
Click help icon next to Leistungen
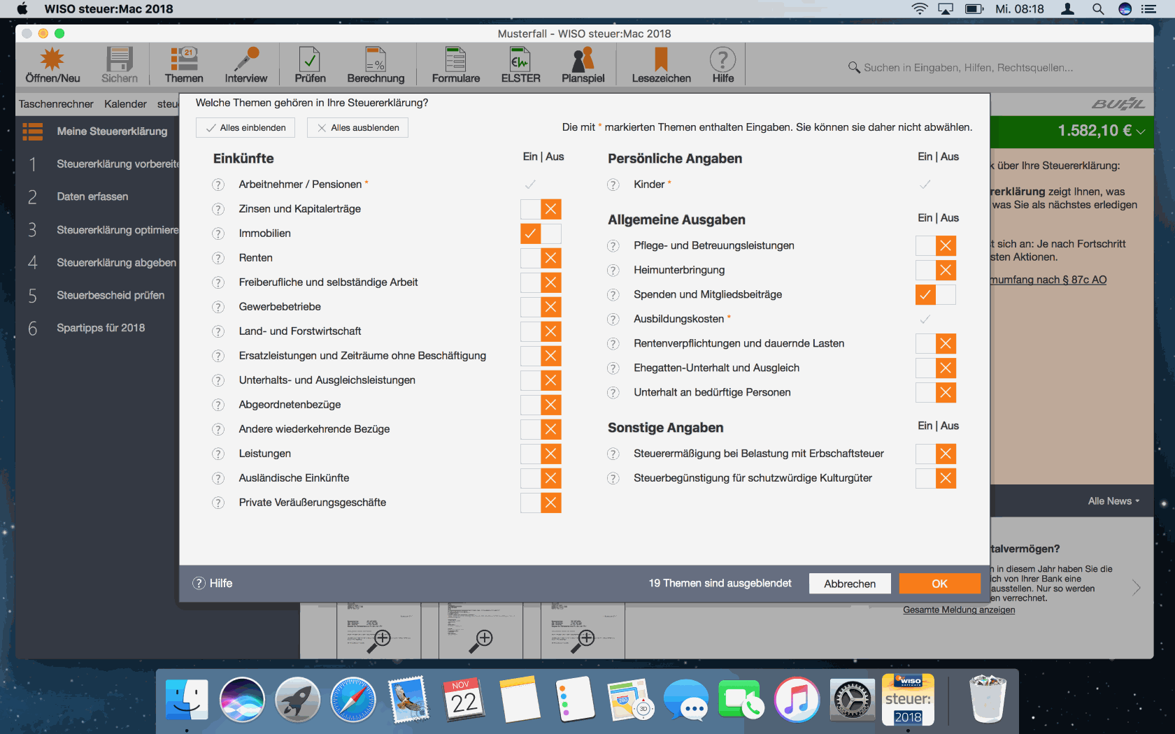[x=218, y=454]
